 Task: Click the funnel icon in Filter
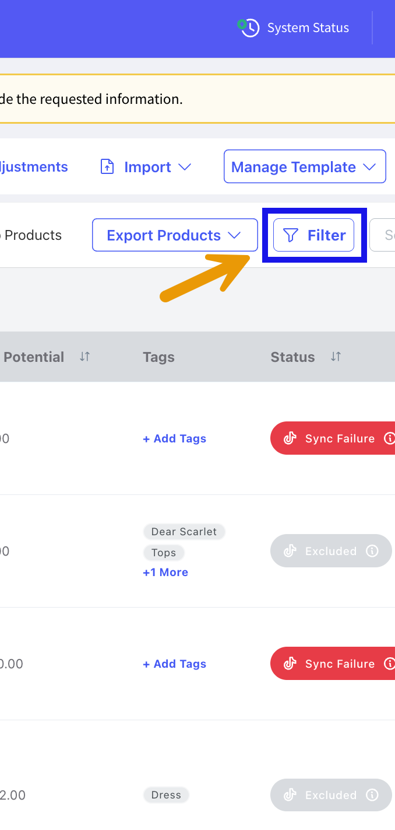click(290, 235)
